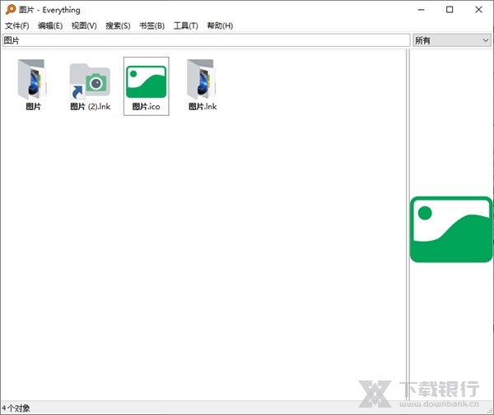Select the 图片 (2).lnk camera shortcut icon
494x415 pixels.
(x=90, y=80)
